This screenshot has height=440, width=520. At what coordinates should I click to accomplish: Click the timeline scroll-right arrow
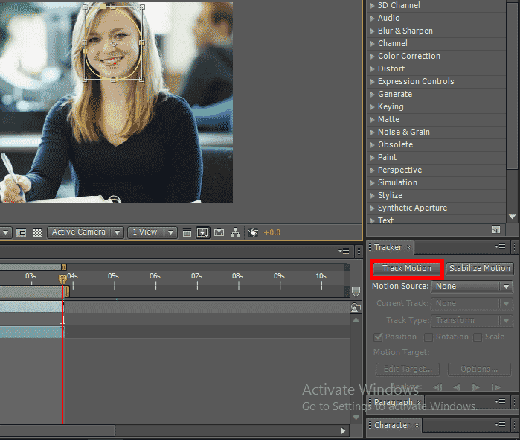(x=343, y=431)
